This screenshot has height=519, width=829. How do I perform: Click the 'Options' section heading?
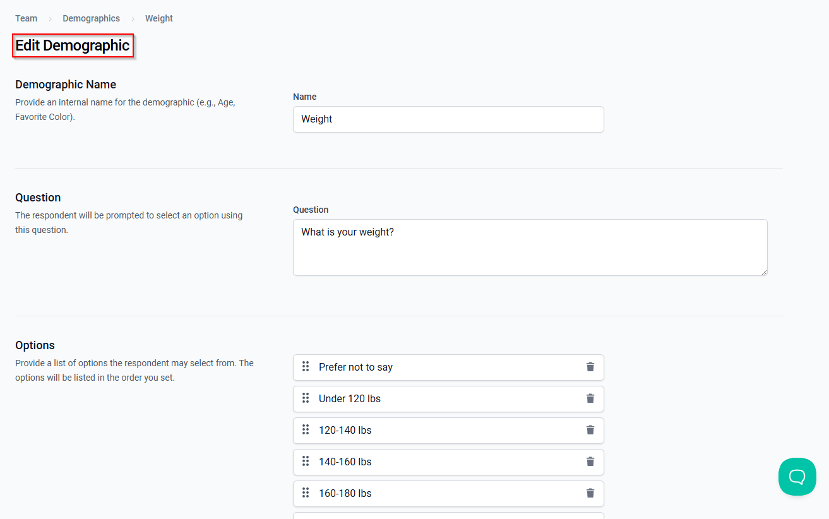pos(35,345)
